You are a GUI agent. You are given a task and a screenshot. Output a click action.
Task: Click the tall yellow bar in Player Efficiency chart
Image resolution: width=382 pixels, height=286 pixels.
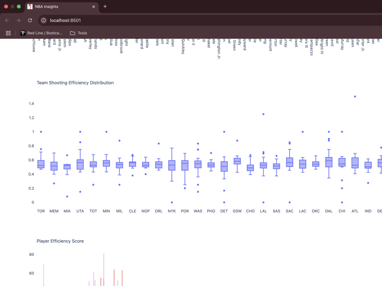[x=44, y=275]
